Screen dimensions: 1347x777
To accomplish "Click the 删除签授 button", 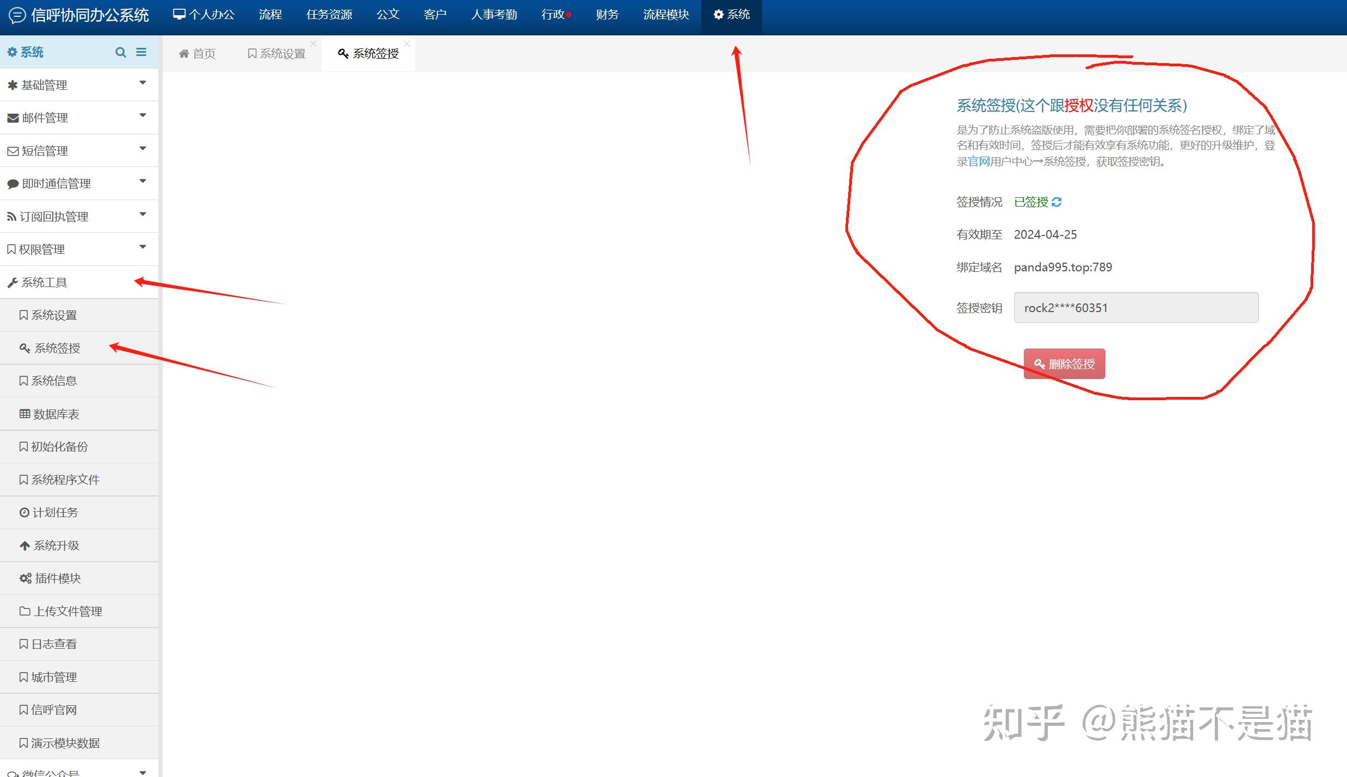I will (1064, 363).
